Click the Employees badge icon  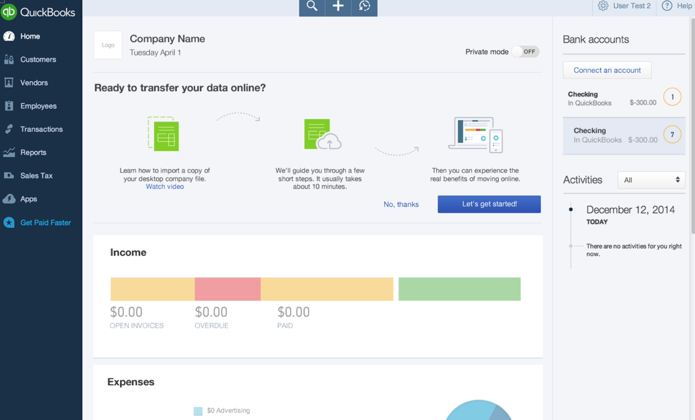point(9,106)
